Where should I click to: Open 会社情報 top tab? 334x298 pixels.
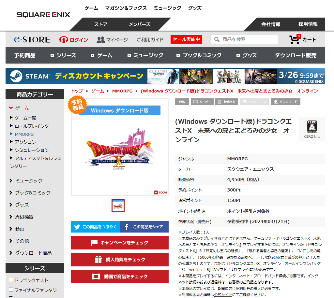click(x=271, y=24)
